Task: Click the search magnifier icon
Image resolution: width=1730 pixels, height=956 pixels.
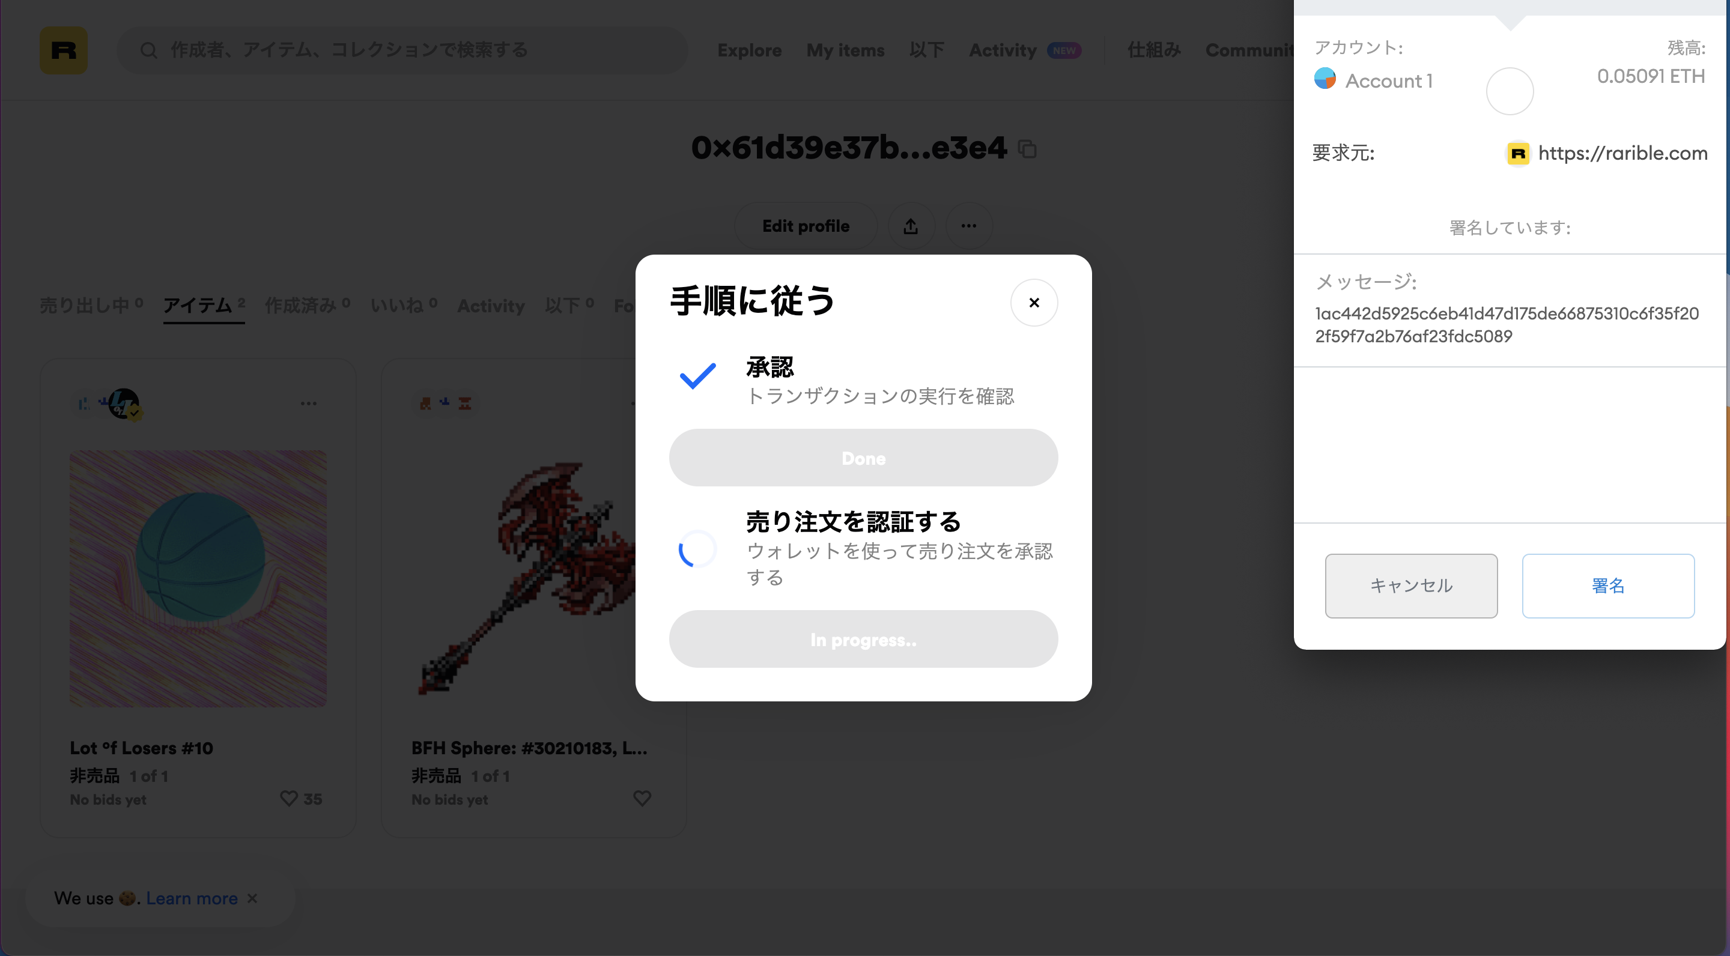Action: tap(148, 50)
